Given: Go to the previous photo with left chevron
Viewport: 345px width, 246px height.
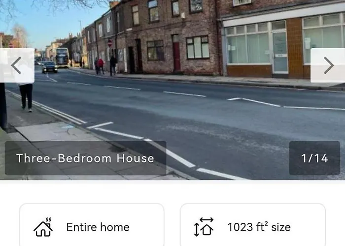Looking at the screenshot, I should [17, 65].
